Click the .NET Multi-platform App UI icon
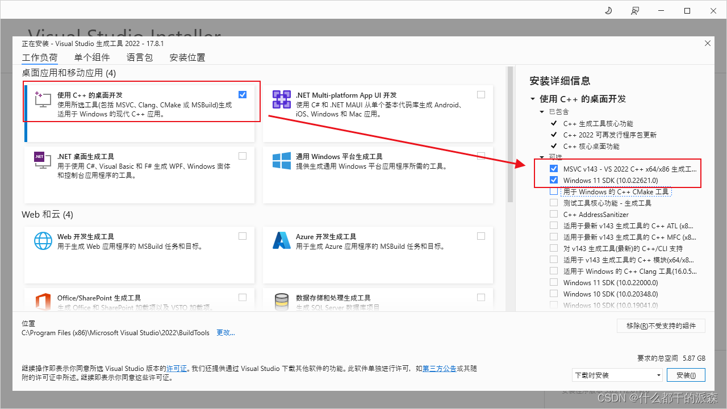Image resolution: width=727 pixels, height=409 pixels. coord(282,99)
